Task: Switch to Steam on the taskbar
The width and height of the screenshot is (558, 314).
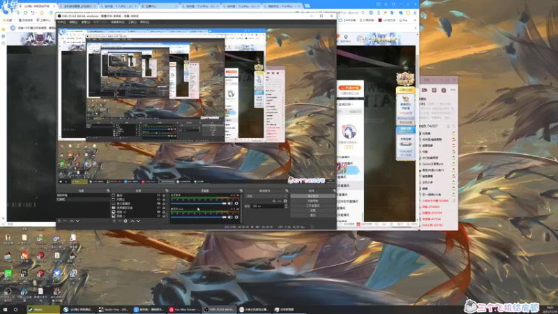Action: coord(43,309)
